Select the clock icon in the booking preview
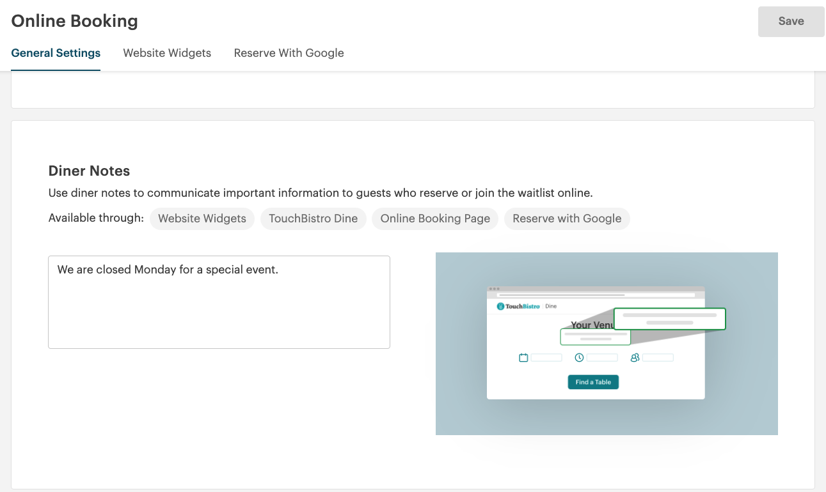The image size is (826, 492). (578, 357)
